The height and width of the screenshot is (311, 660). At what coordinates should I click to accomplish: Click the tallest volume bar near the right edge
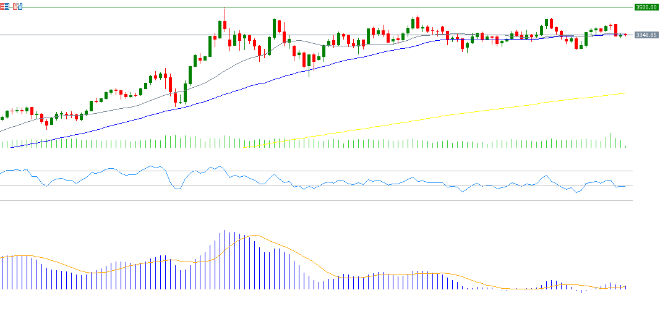coord(611,140)
